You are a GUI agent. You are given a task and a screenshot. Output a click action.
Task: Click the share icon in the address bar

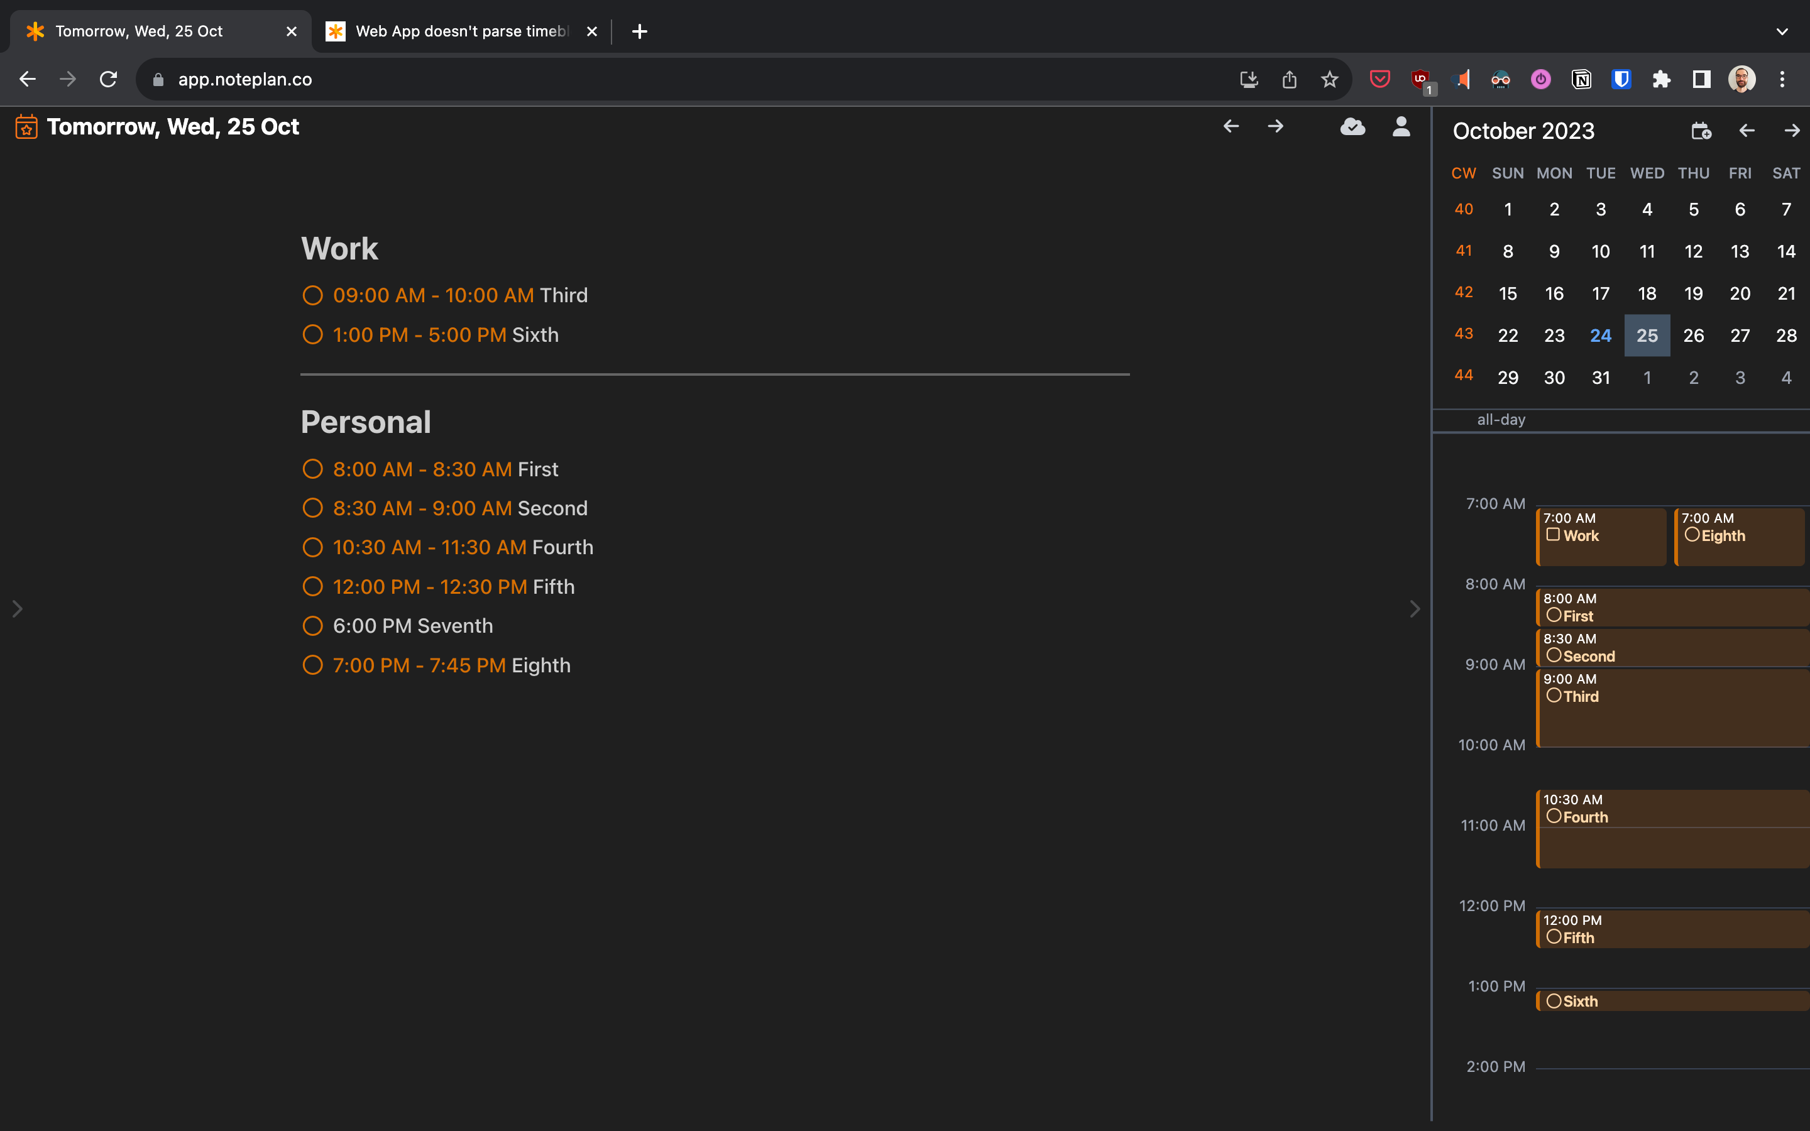[1290, 79]
